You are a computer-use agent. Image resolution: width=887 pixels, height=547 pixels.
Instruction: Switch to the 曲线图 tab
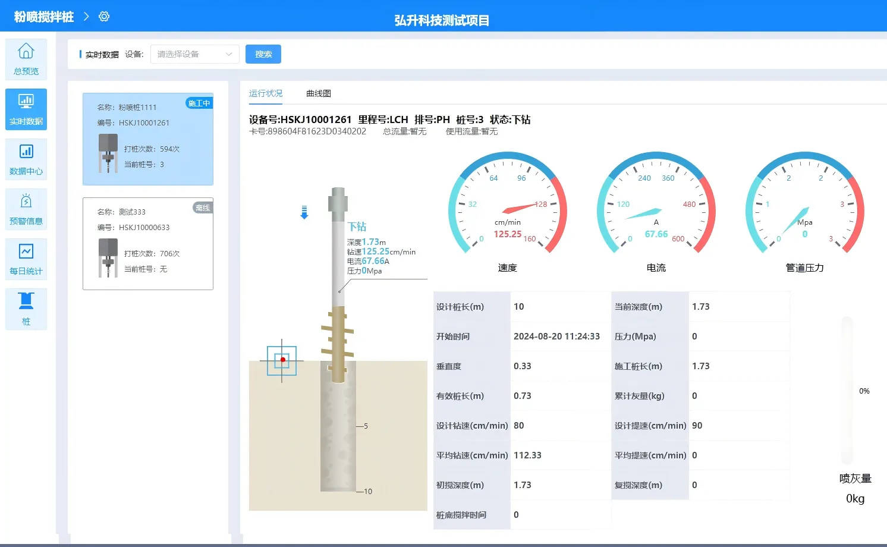[319, 93]
